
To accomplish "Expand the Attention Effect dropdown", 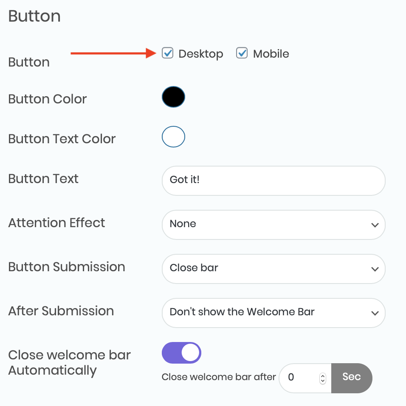I will click(273, 224).
